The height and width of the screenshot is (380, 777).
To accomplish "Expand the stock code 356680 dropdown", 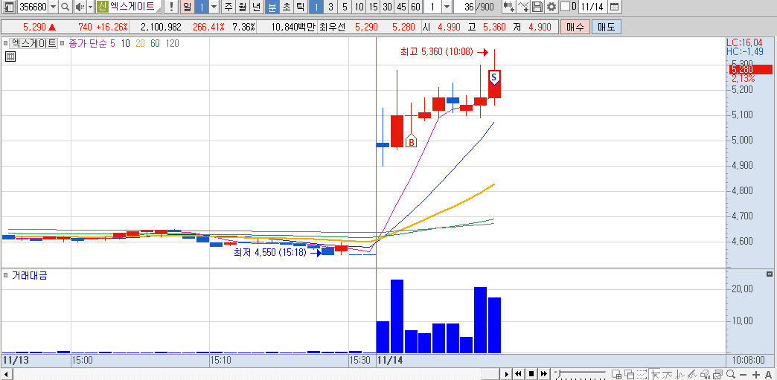I will pyautogui.click(x=53, y=7).
